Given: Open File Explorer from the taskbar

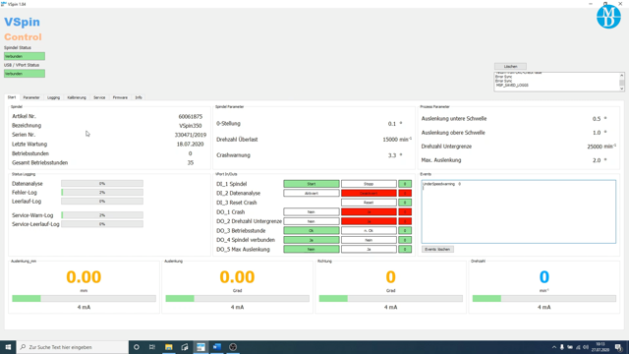Looking at the screenshot, I should click(x=168, y=347).
